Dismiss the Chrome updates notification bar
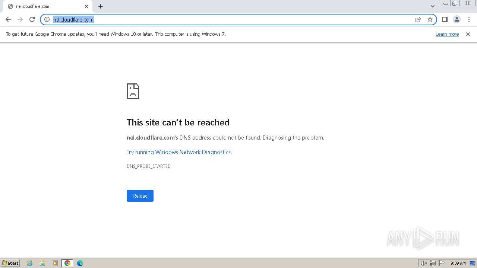The height and width of the screenshot is (268, 477). (468, 34)
